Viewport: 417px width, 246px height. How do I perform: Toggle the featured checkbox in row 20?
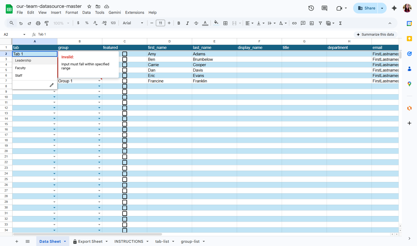(125, 151)
